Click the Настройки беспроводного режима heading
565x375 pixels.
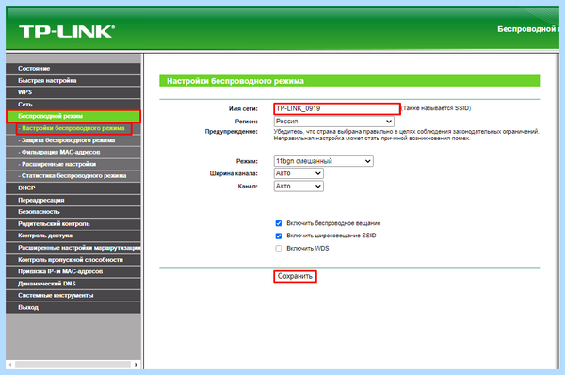click(x=235, y=81)
